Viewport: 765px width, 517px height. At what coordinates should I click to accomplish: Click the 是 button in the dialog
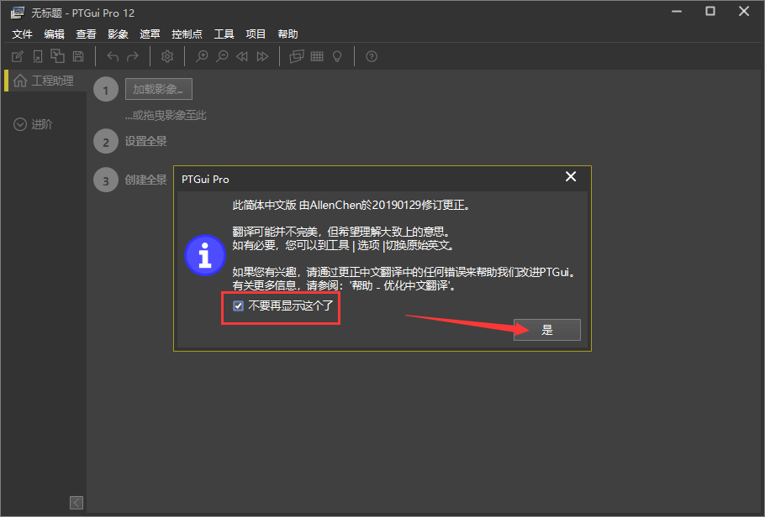[547, 329]
